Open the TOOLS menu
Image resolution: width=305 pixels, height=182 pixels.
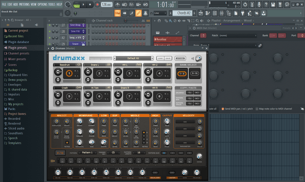pyautogui.click(x=52, y=4)
